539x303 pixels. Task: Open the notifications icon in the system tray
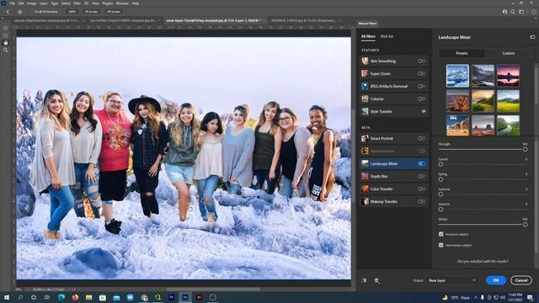coord(531,297)
